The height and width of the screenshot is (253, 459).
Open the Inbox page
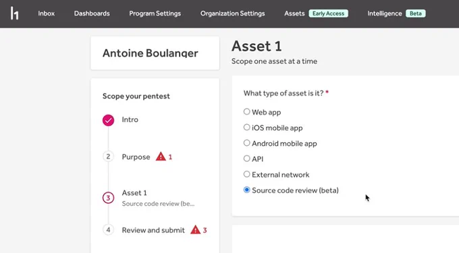coord(47,13)
